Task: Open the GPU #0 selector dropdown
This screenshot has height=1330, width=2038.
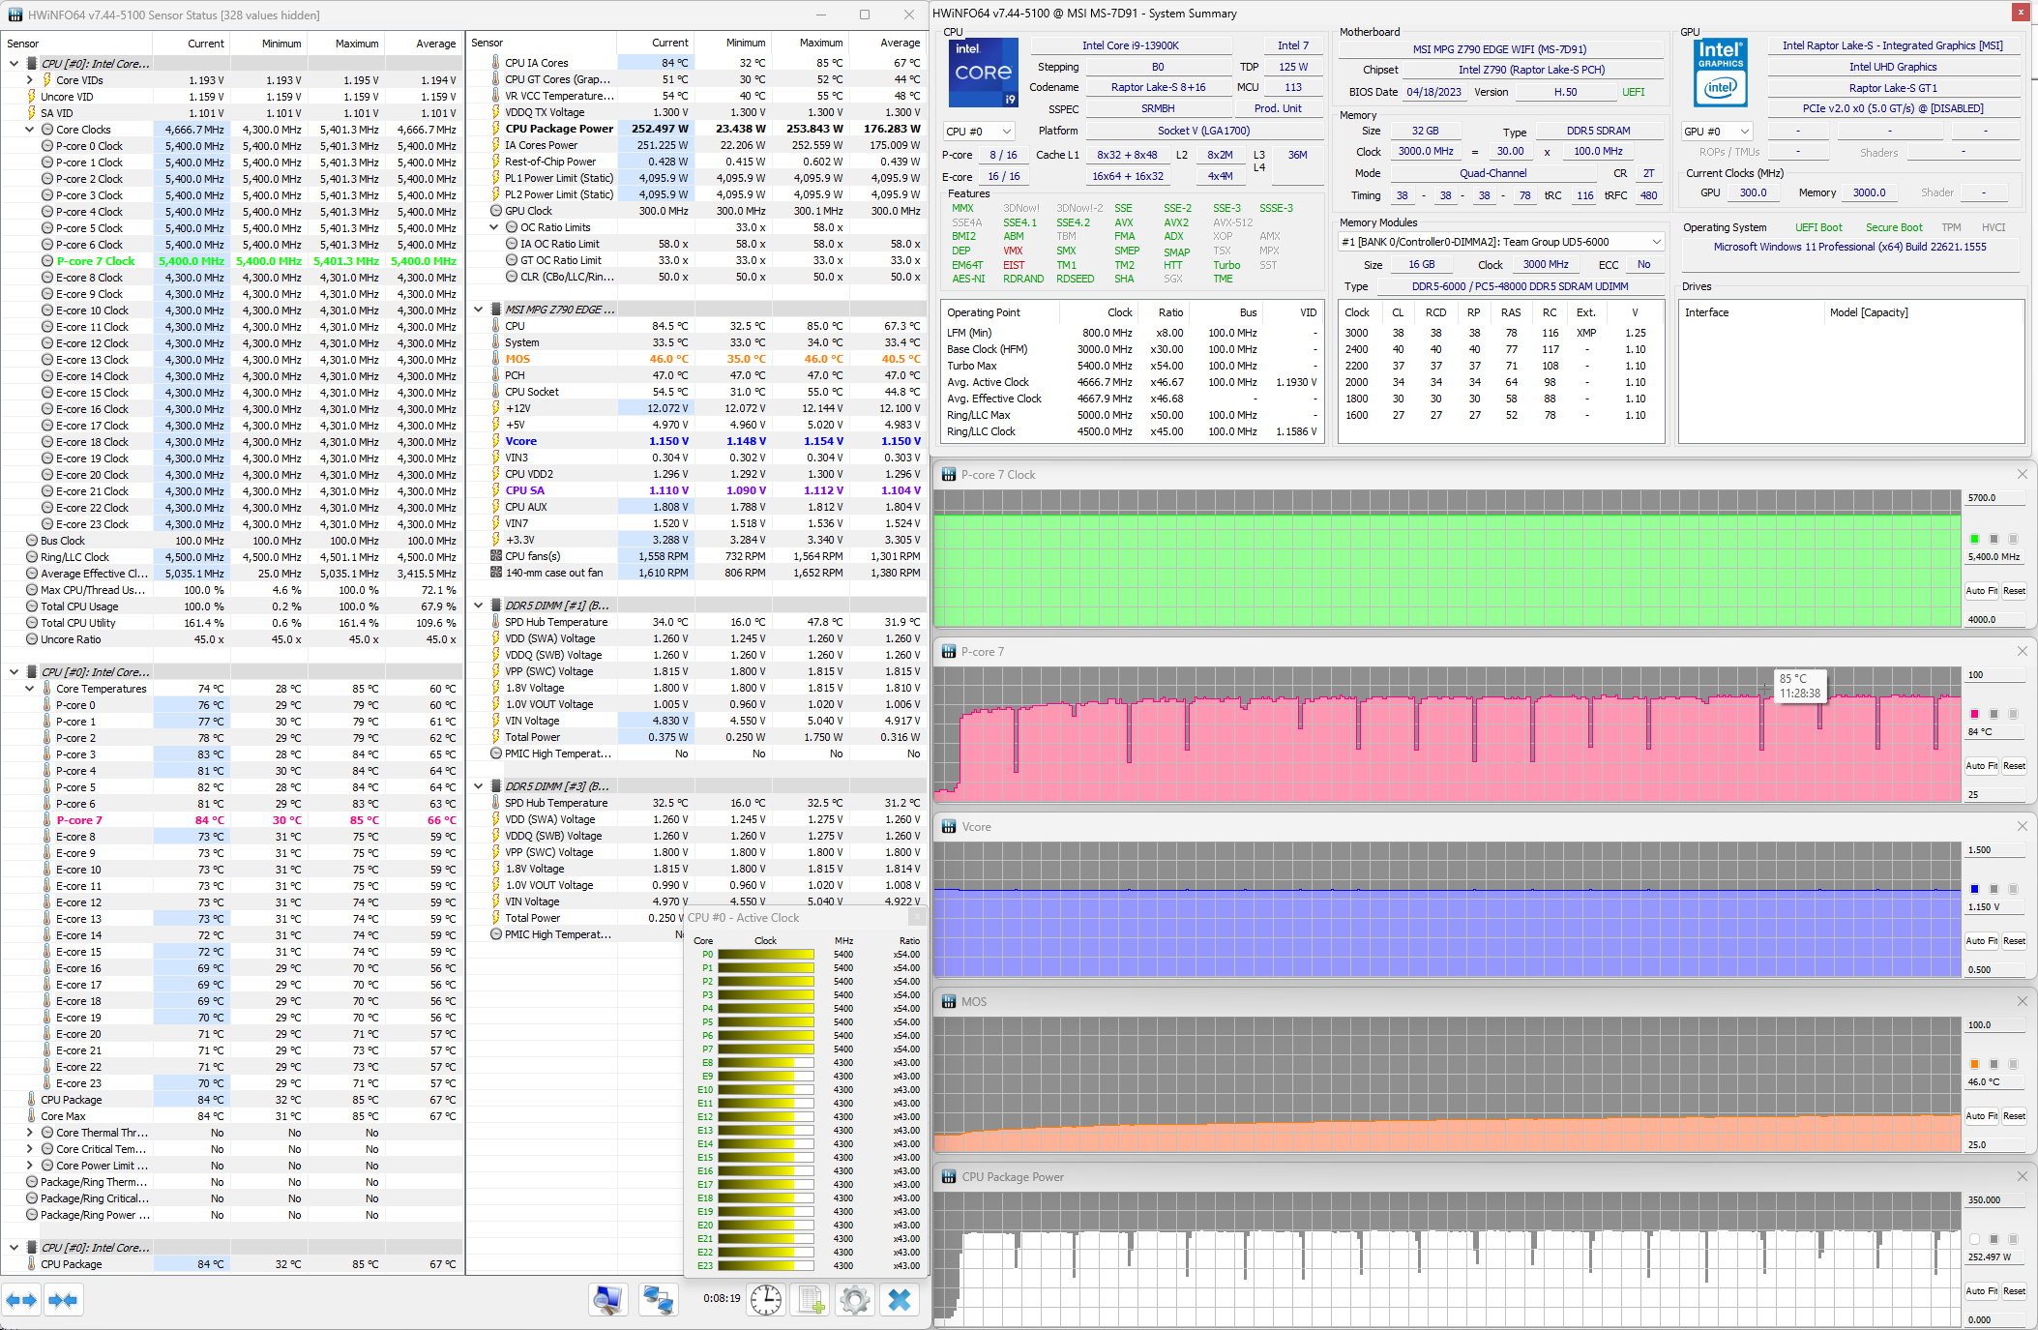Action: click(x=1717, y=132)
